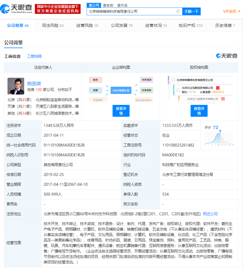243x269 pixels.
Task: Open the red 官方备案企业征信机构 banner
Action: pos(58,9)
